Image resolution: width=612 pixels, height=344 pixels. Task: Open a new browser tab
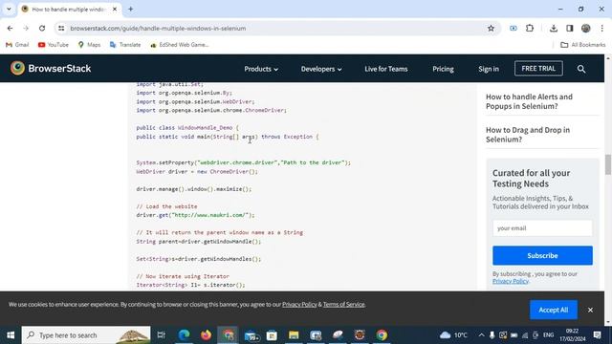(x=131, y=9)
